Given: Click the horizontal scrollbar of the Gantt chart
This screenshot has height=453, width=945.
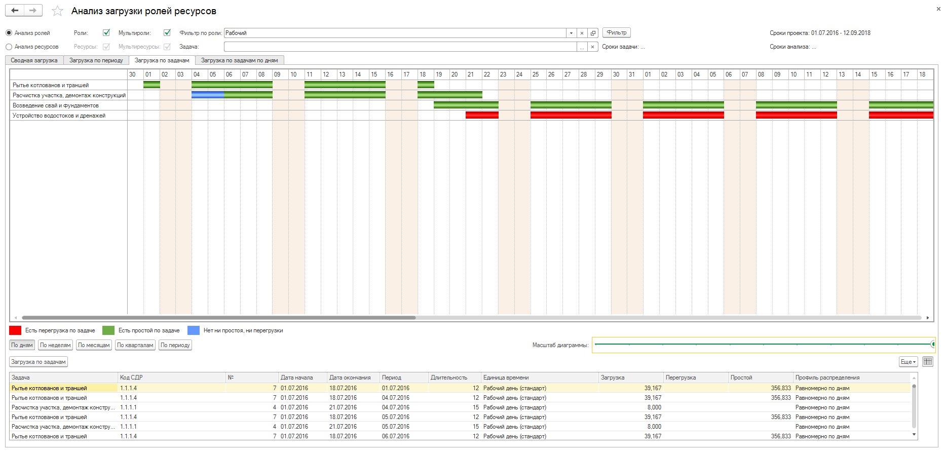Looking at the screenshot, I should coord(219,318).
